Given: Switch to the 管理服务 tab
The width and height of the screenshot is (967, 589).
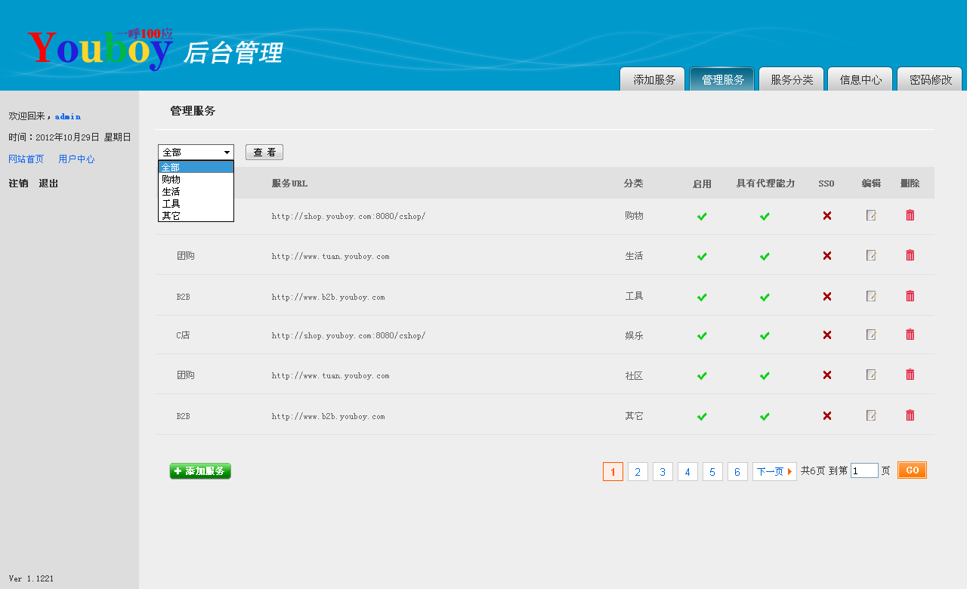Looking at the screenshot, I should 722,79.
